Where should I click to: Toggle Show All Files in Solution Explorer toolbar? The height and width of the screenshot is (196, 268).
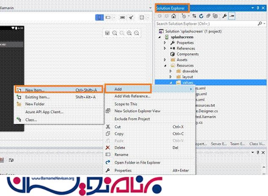(x=216, y=16)
